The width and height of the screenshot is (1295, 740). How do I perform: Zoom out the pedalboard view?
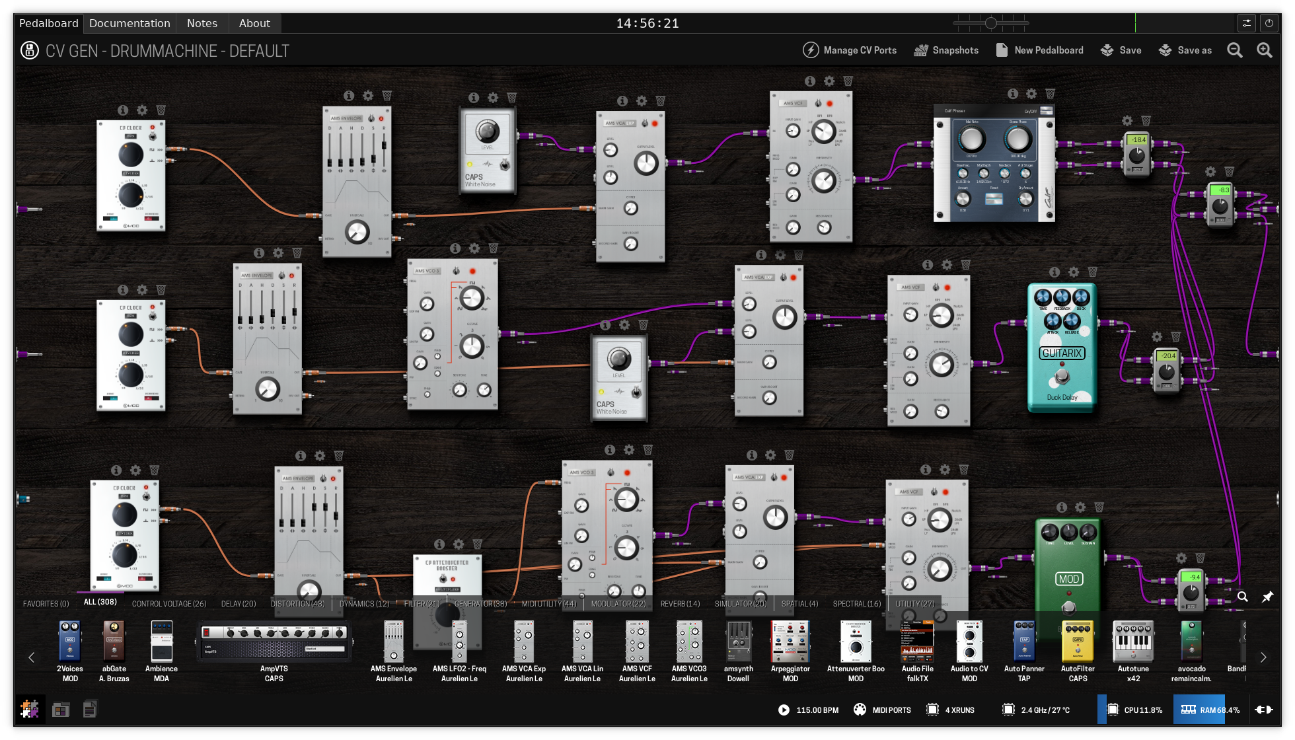pyautogui.click(x=1234, y=50)
